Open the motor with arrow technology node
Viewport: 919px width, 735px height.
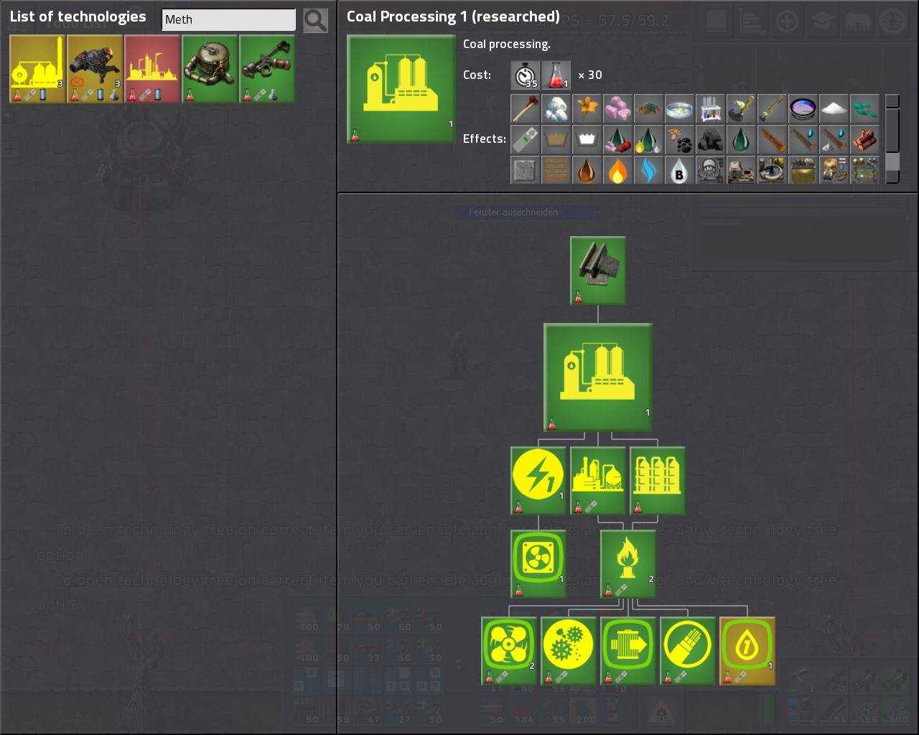(x=628, y=650)
